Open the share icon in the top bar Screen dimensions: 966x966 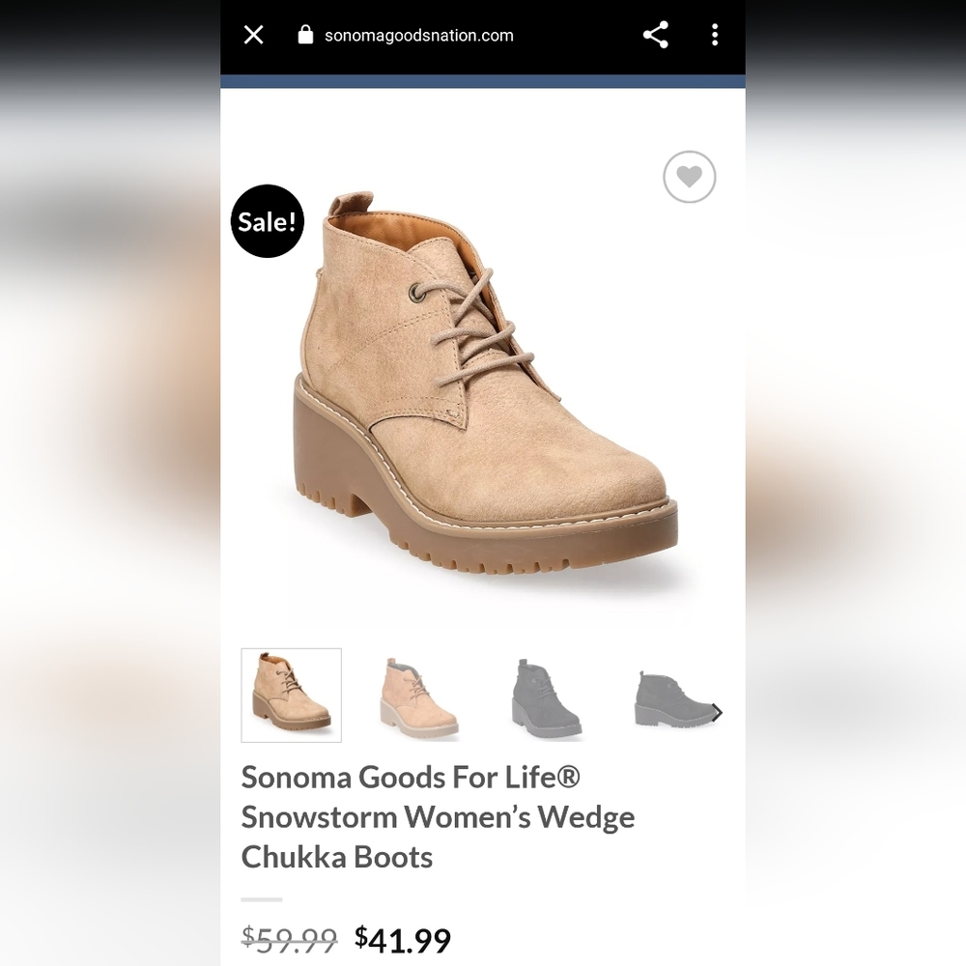pos(656,36)
